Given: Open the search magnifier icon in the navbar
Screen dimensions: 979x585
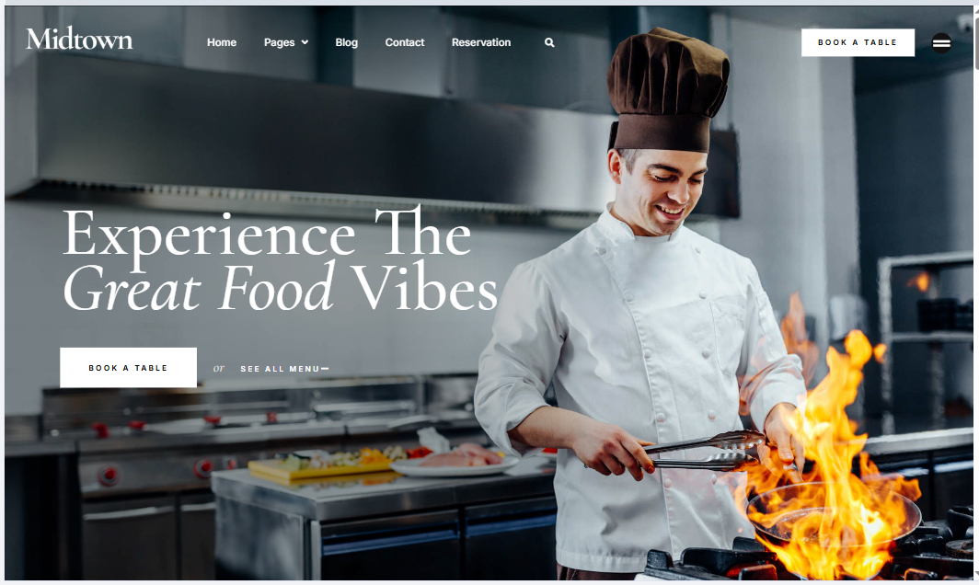Looking at the screenshot, I should click(549, 42).
